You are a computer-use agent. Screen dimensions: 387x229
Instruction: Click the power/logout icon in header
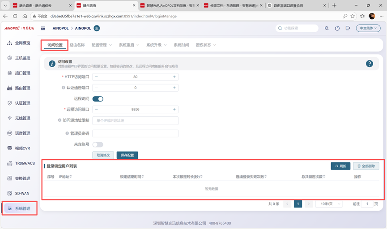coord(337,28)
